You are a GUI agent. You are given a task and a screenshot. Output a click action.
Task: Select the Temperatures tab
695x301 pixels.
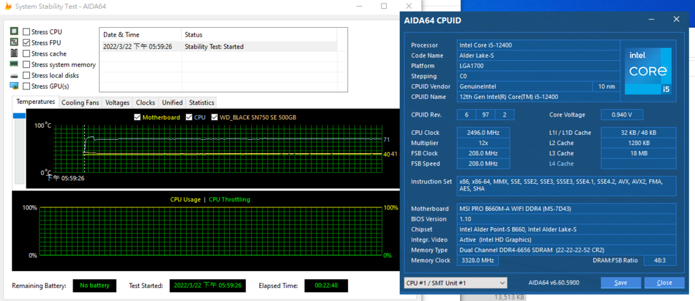pyautogui.click(x=35, y=102)
